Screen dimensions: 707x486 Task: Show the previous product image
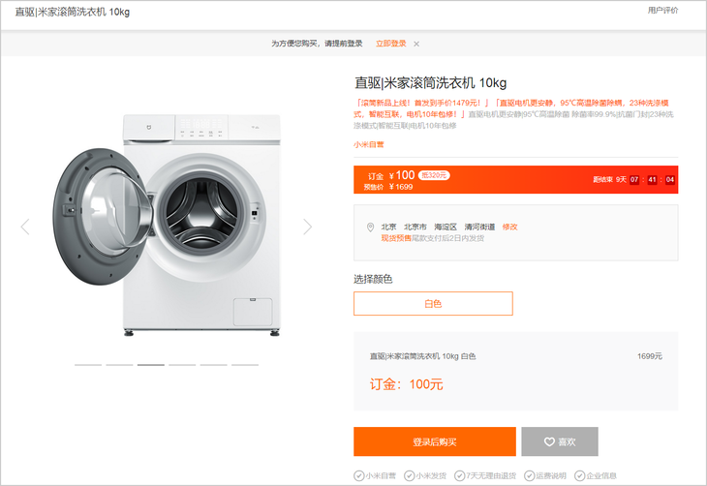tap(25, 227)
